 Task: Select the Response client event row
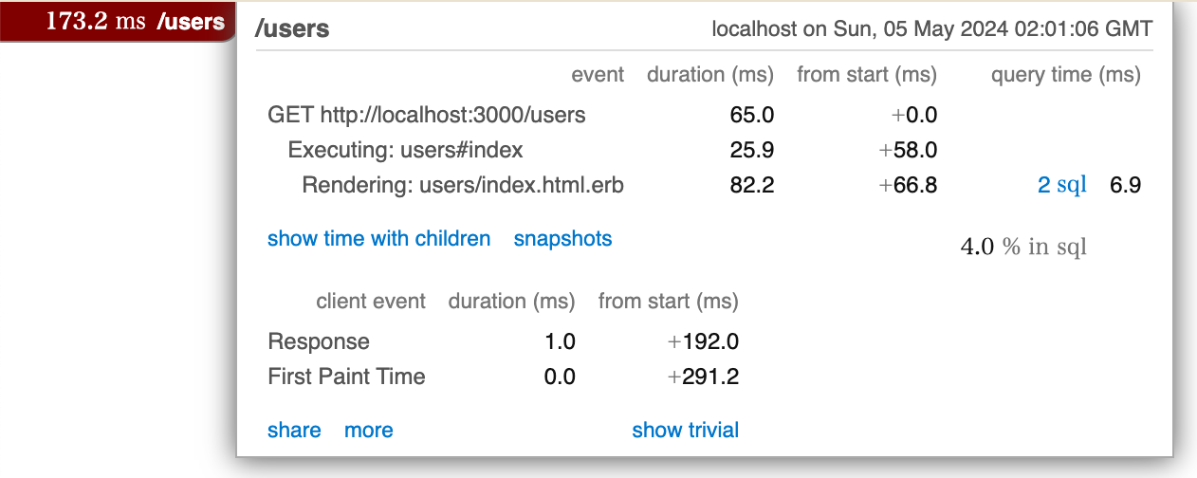point(503,341)
